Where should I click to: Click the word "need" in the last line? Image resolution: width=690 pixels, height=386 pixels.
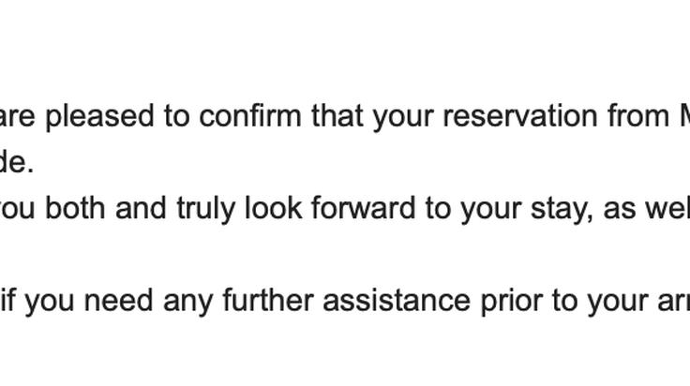pyautogui.click(x=118, y=300)
